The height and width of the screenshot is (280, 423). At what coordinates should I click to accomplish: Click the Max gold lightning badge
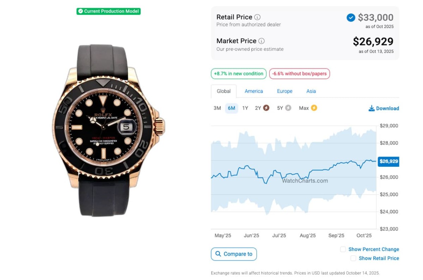tap(314, 108)
